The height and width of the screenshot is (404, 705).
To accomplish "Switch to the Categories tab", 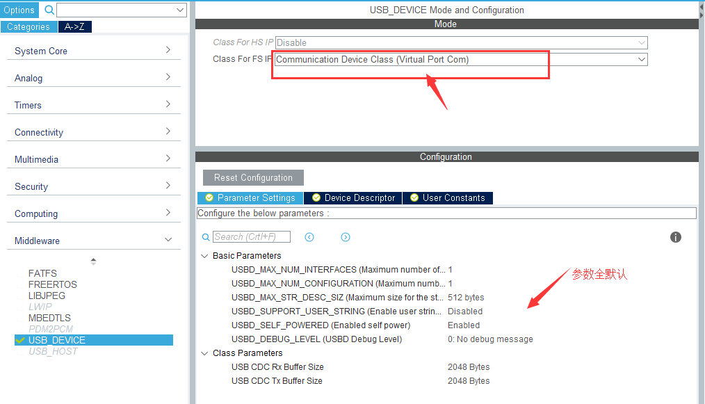I will 29,26.
